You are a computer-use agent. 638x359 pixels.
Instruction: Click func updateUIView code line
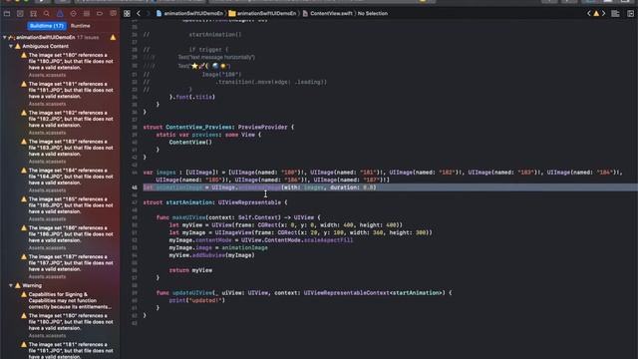[304, 292]
